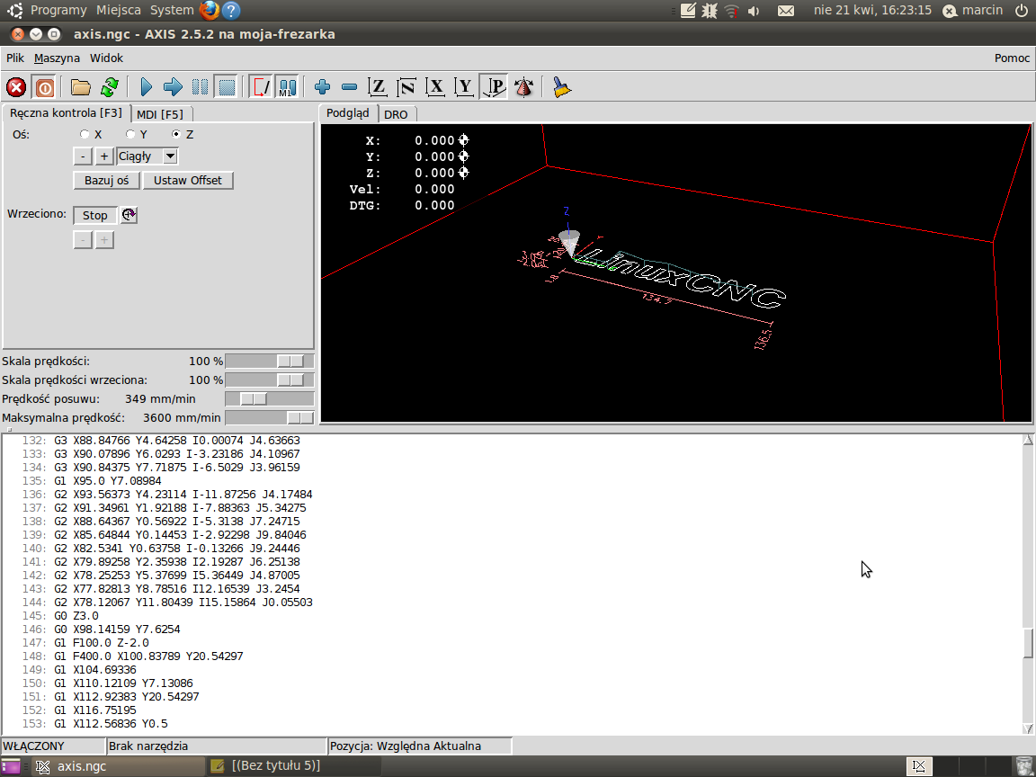The height and width of the screenshot is (777, 1036).
Task: Start spindle clockwise icon
Action: 129,215
